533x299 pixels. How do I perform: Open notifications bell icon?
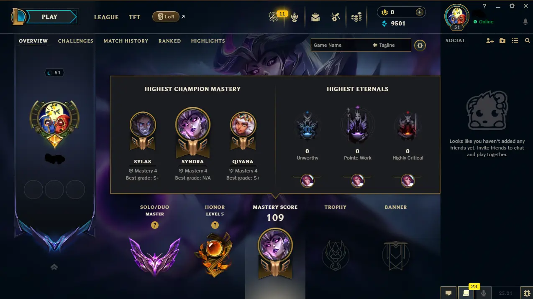pos(525,21)
